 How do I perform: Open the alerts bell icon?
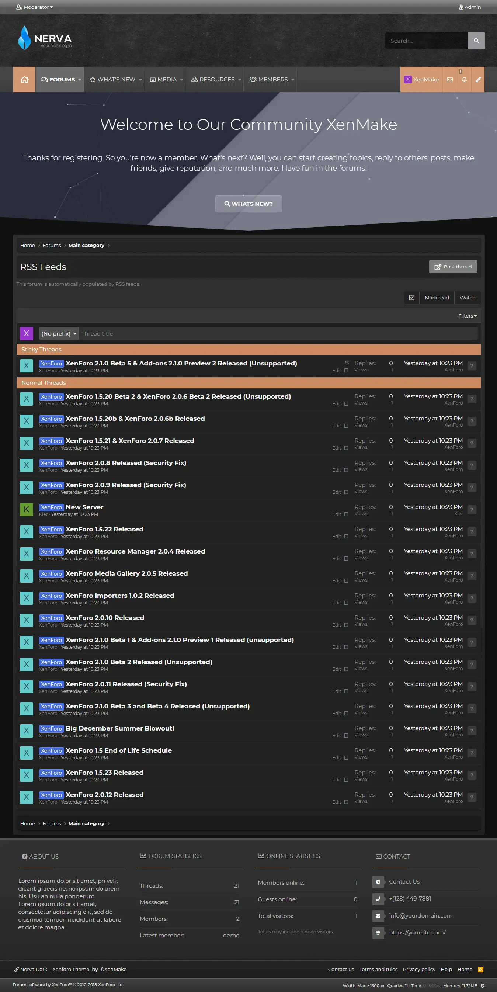pyautogui.click(x=464, y=79)
